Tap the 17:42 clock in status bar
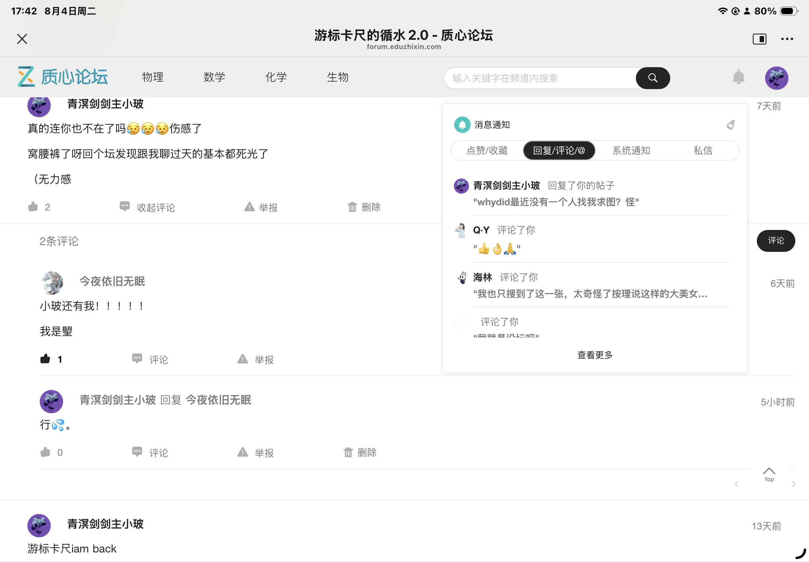The height and width of the screenshot is (562, 809). click(x=24, y=11)
